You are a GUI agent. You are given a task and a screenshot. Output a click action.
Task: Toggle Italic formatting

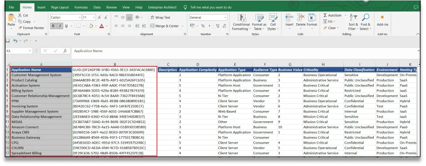[60, 26]
